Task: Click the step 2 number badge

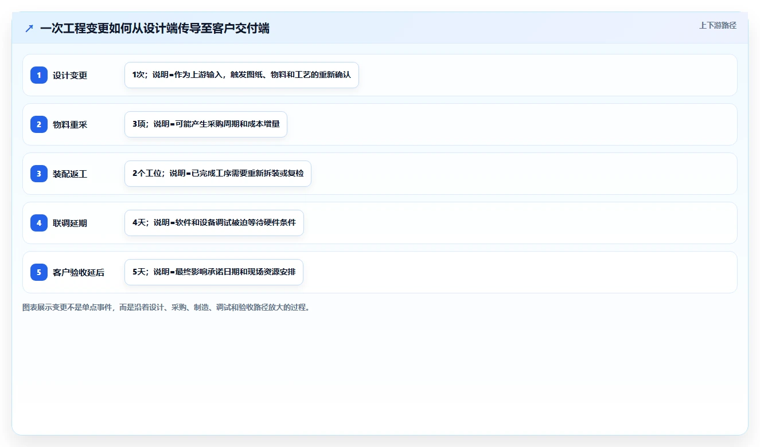Action: click(x=39, y=124)
